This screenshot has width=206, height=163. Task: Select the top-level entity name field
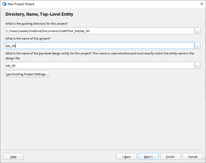(x=100, y=65)
